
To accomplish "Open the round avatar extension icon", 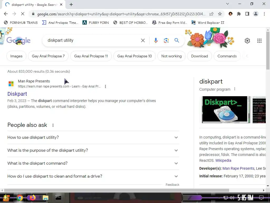I will point(230,14).
